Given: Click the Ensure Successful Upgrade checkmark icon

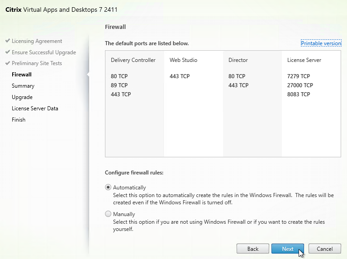Looking at the screenshot, I should (8, 52).
